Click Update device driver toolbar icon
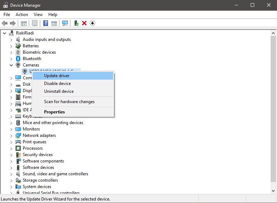 (x=76, y=23)
